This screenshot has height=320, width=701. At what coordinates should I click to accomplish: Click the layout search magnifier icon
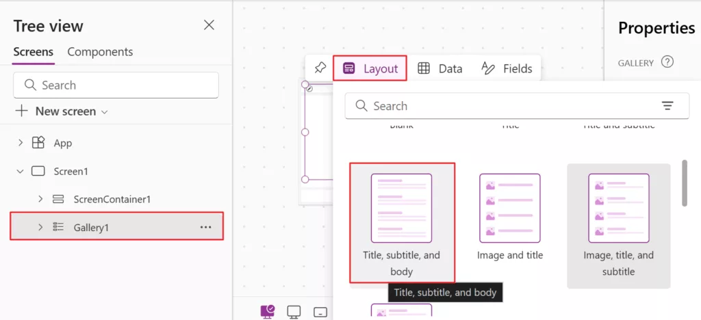tap(361, 106)
